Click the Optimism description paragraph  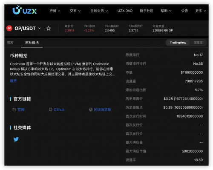63,69
